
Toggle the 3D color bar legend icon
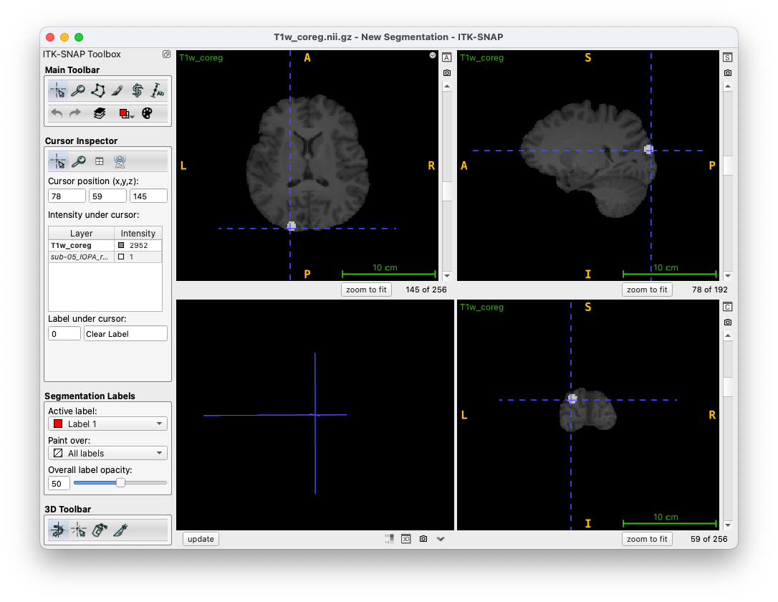(x=390, y=539)
